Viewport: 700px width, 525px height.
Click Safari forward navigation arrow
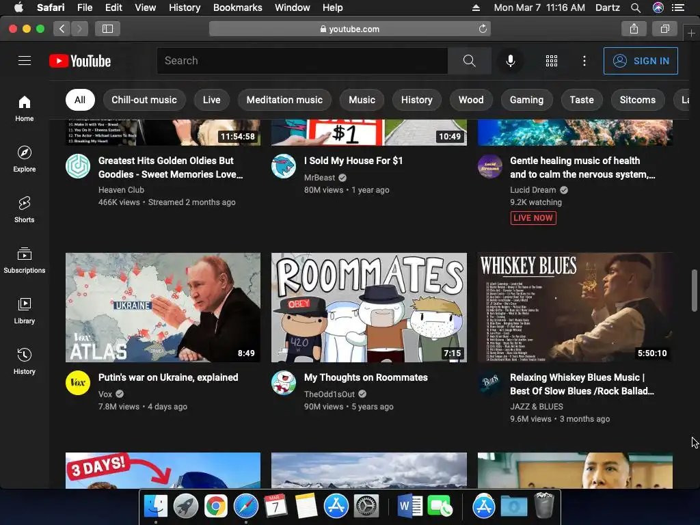pos(79,29)
